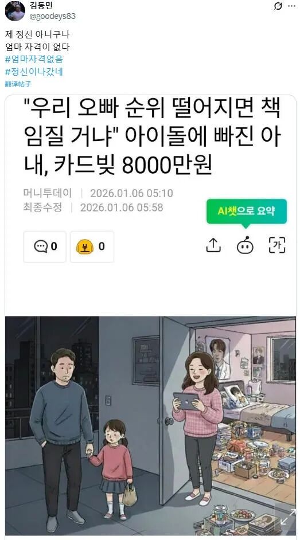The height and width of the screenshot is (540, 300).
Task: Click the article share upload icon
Action: (213, 245)
